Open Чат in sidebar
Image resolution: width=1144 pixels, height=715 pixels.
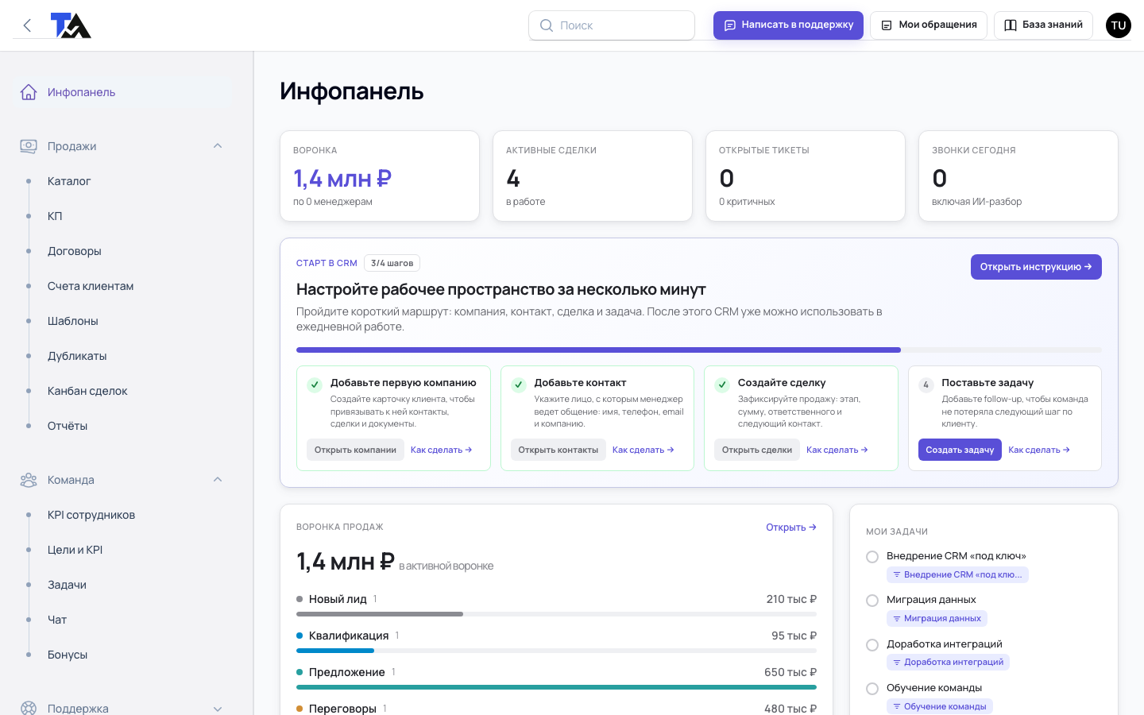pos(57,620)
